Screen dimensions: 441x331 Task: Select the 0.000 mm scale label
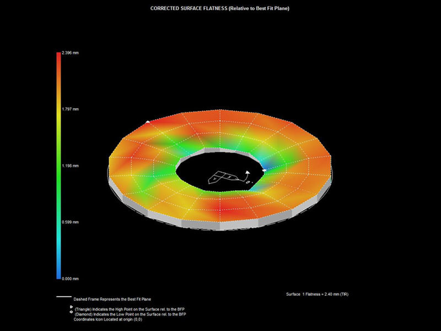click(x=71, y=279)
